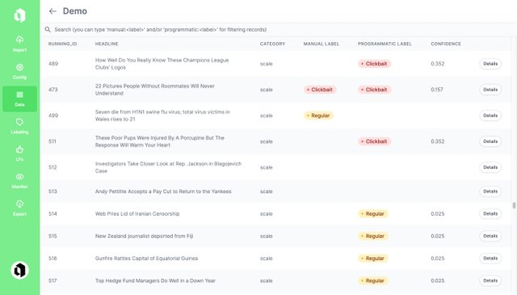Screen dimensions: 517x295
Task: Click the round logo avatar at sidebar bottom
Action: 19,270
